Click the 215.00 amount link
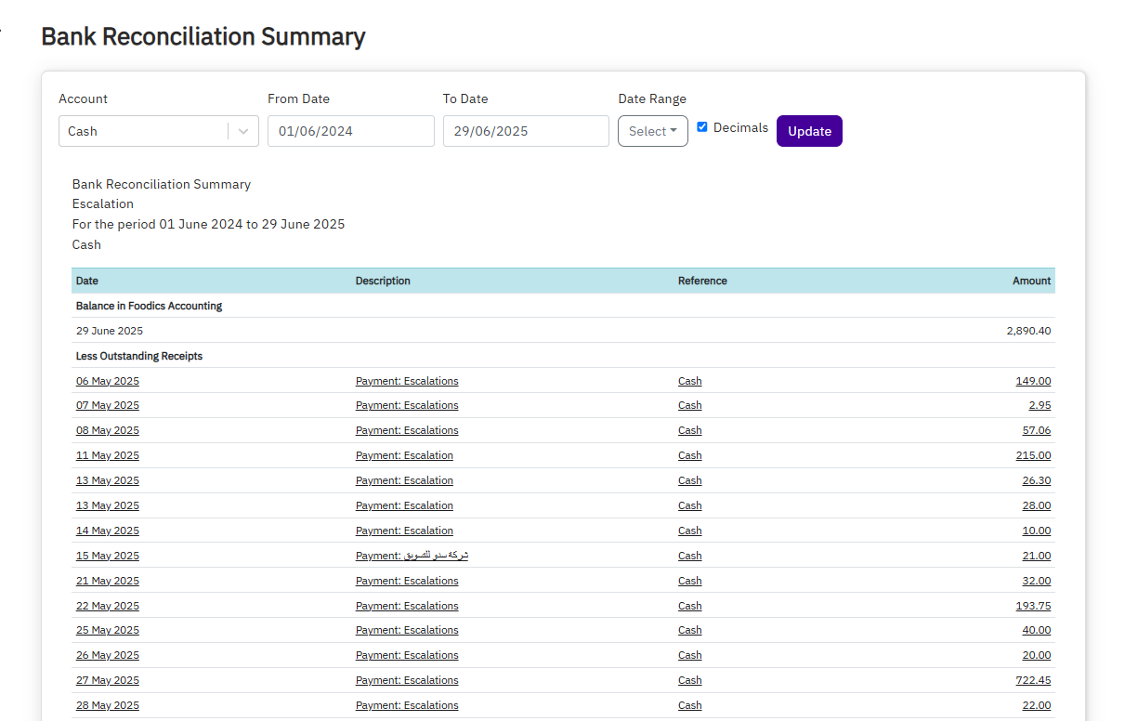1138x721 pixels. [x=1033, y=454]
